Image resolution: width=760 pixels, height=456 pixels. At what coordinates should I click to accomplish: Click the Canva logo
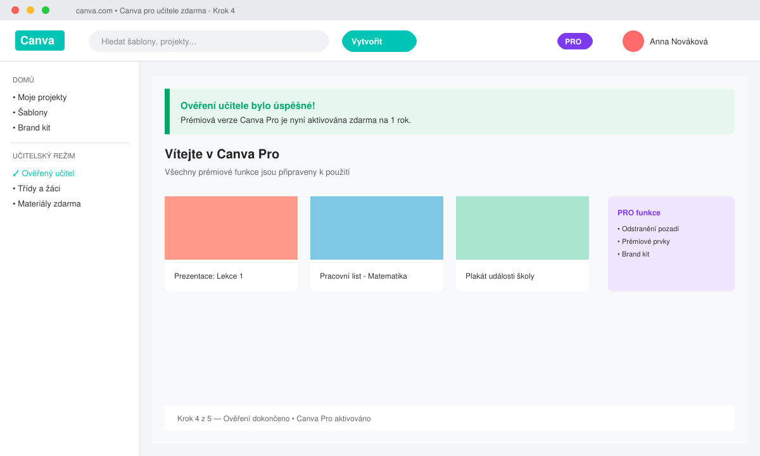[x=40, y=41]
